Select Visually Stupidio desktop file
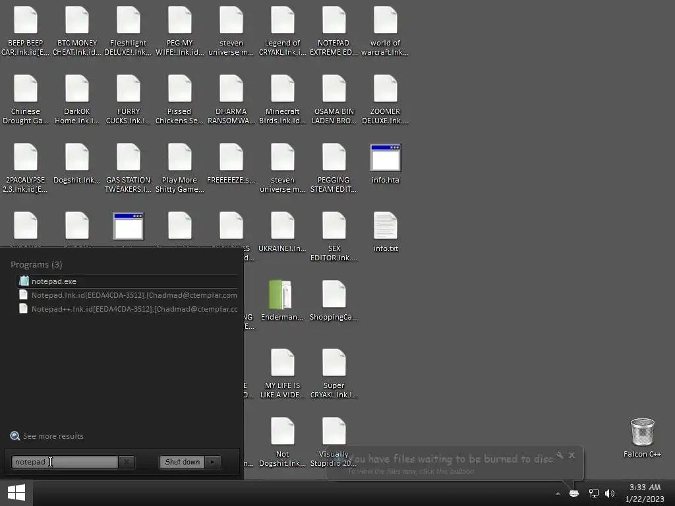Screen dimensions: 675x506 [334, 442]
